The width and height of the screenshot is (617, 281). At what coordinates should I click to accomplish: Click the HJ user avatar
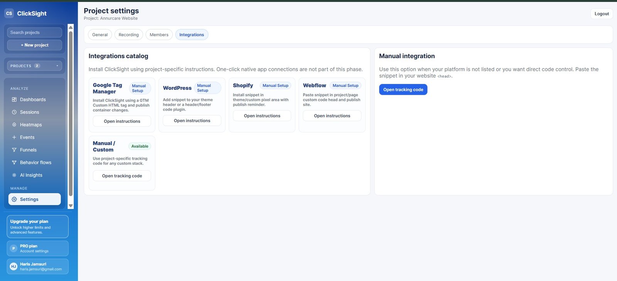13,266
